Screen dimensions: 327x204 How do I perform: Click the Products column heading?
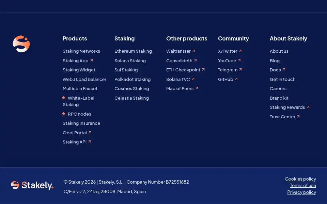(75, 38)
